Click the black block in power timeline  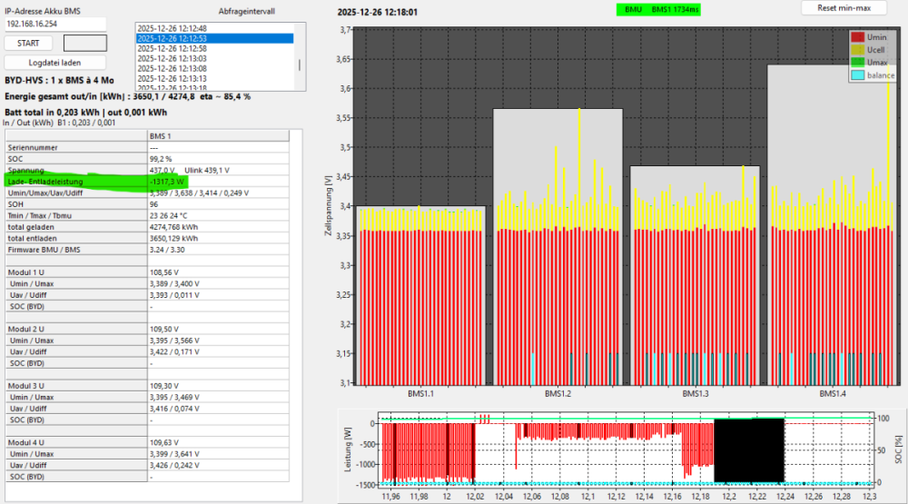[x=749, y=450]
